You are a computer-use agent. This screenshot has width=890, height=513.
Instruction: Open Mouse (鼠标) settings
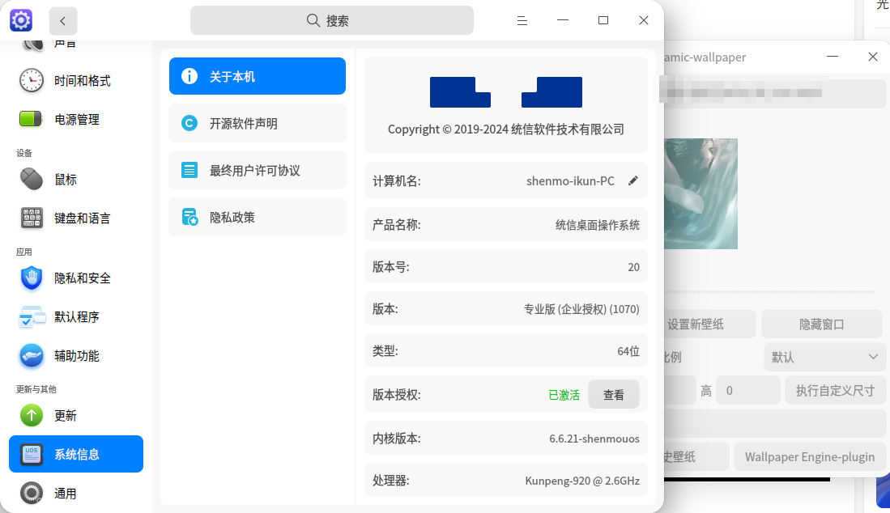(x=76, y=180)
